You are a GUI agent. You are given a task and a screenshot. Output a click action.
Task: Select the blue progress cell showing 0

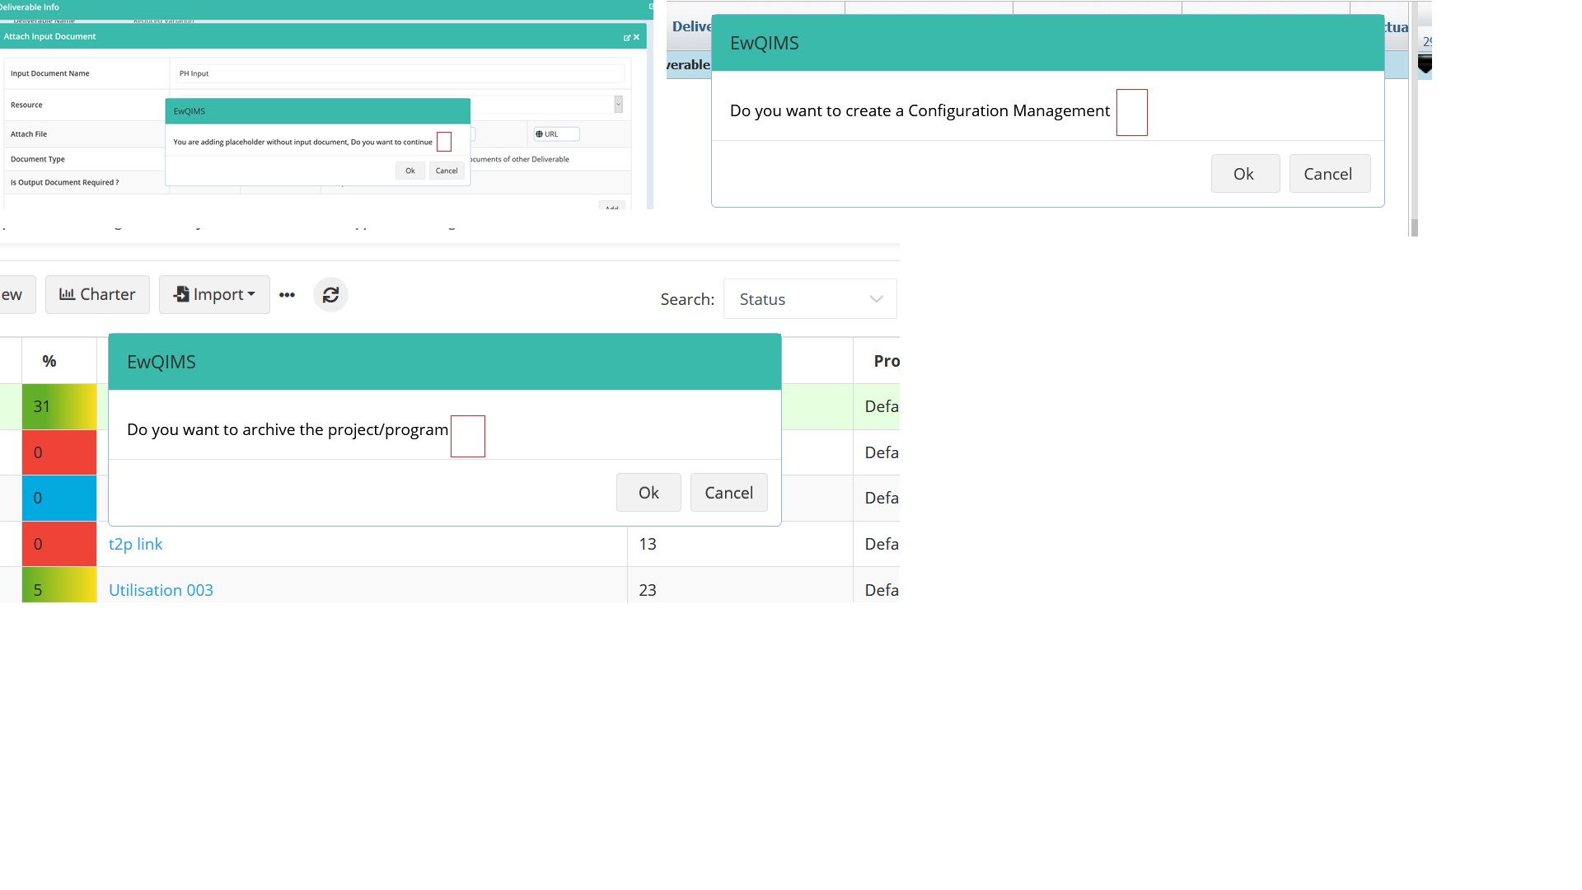tap(59, 498)
